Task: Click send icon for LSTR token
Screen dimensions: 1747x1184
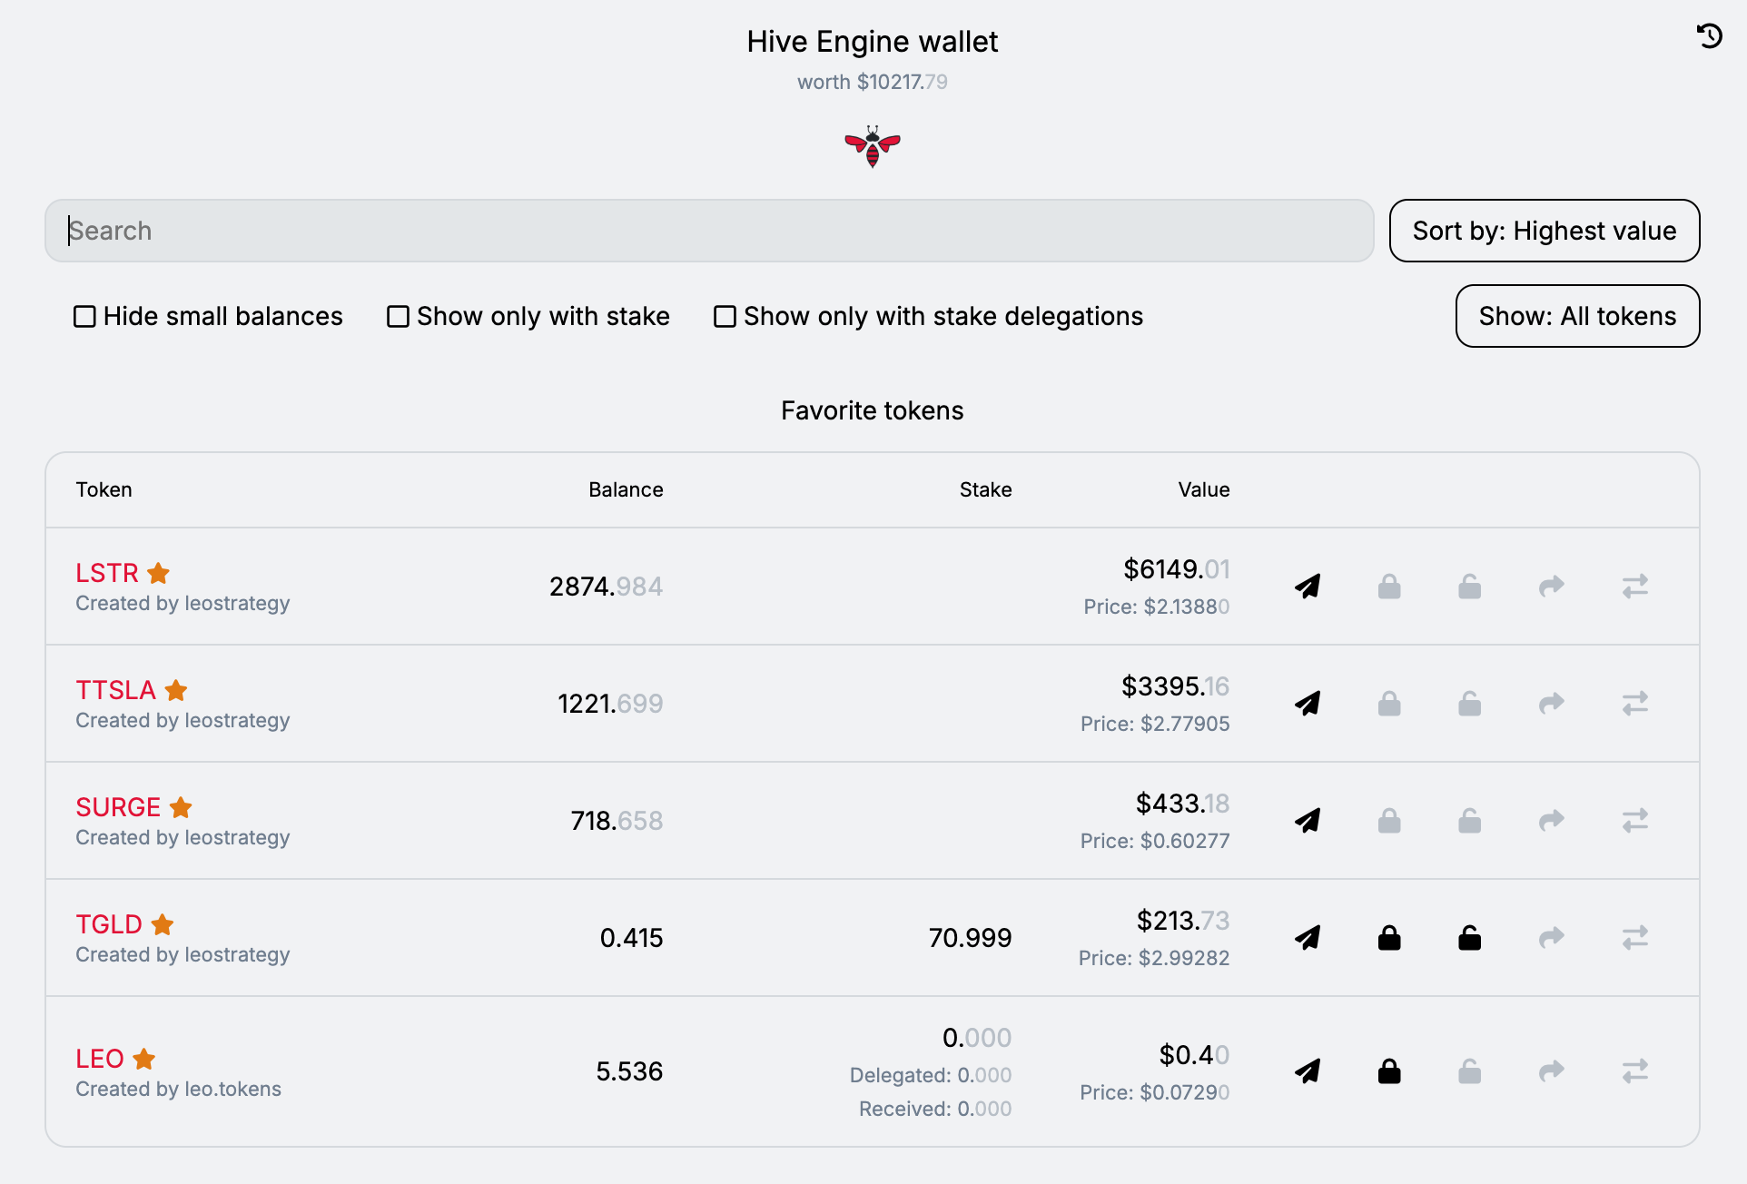Action: click(x=1308, y=587)
